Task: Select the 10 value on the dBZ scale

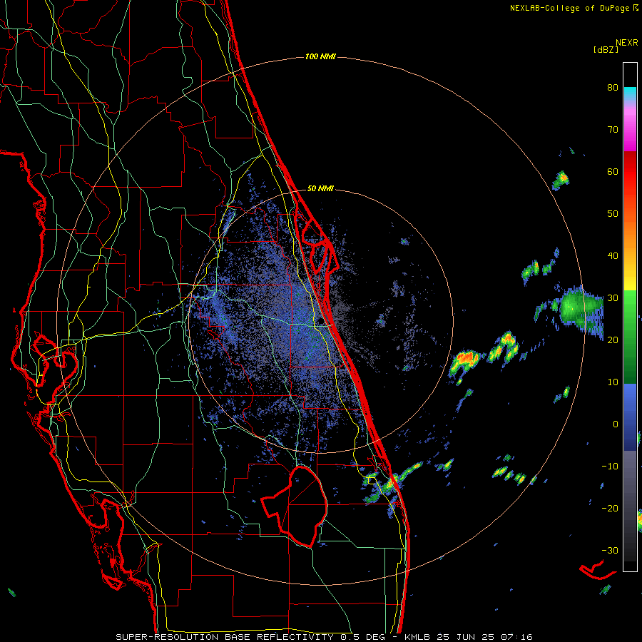Action: (x=613, y=382)
